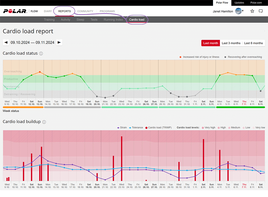The width and height of the screenshot is (268, 197).
Task: Switch to the Running Index tab
Action: click(113, 20)
